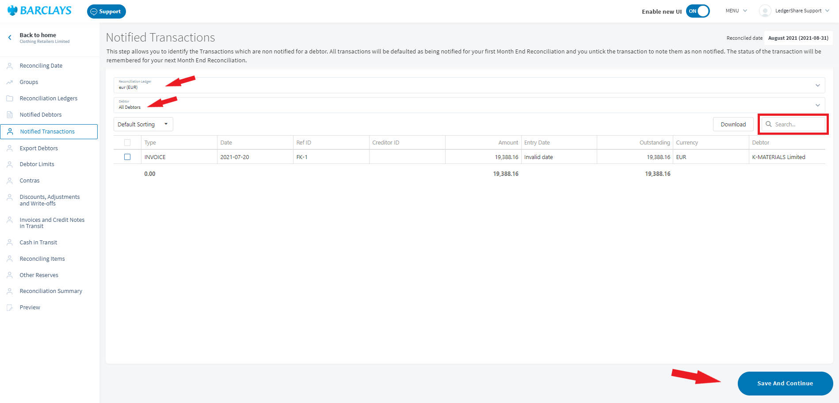Click the Save And Continue button
The height and width of the screenshot is (403, 839).
[785, 383]
